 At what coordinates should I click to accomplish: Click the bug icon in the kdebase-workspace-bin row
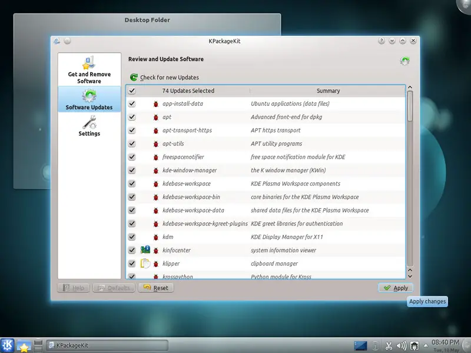pyautogui.click(x=155, y=197)
